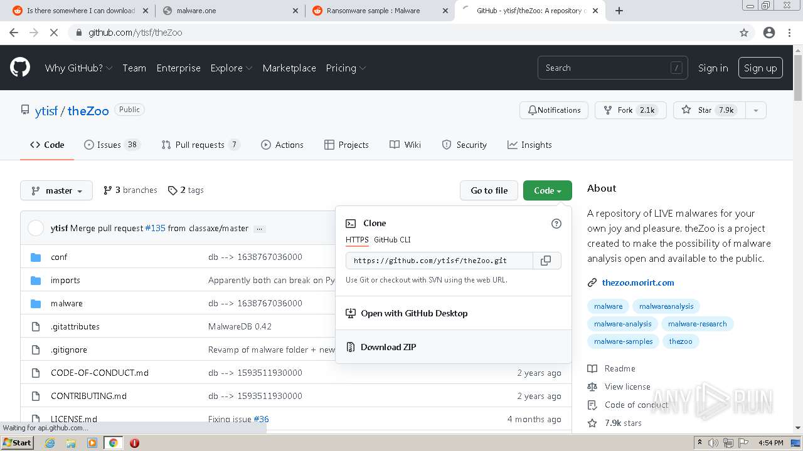Close the malware.one tab

click(x=296, y=11)
